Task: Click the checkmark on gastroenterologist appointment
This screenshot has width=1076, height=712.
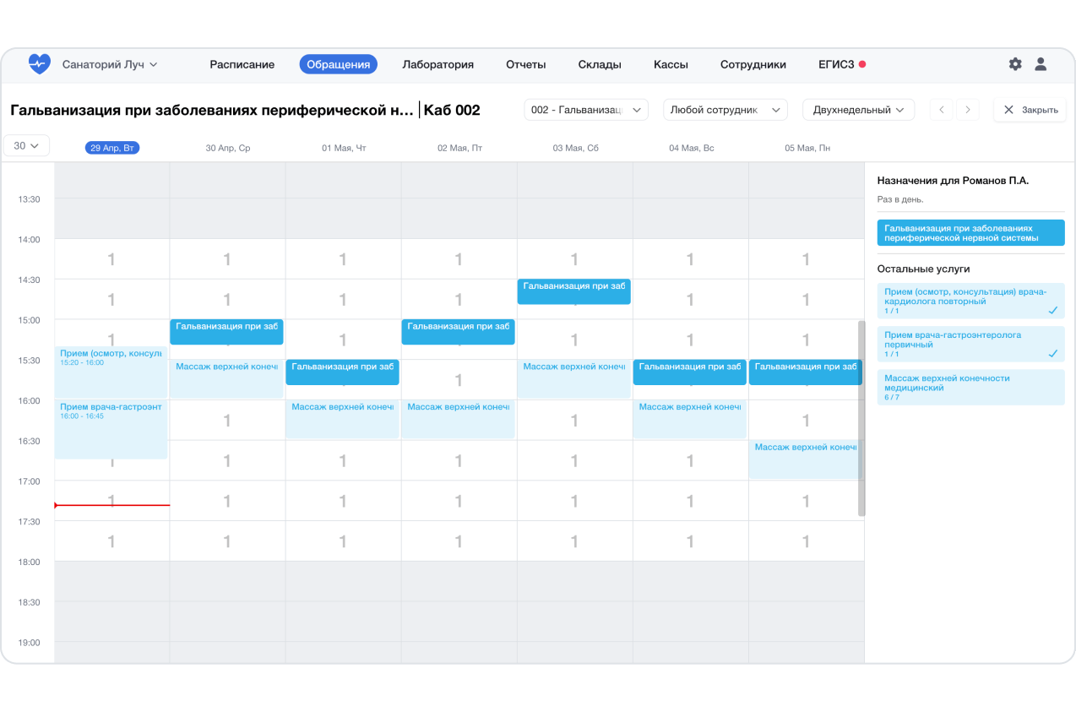Action: tap(1052, 353)
